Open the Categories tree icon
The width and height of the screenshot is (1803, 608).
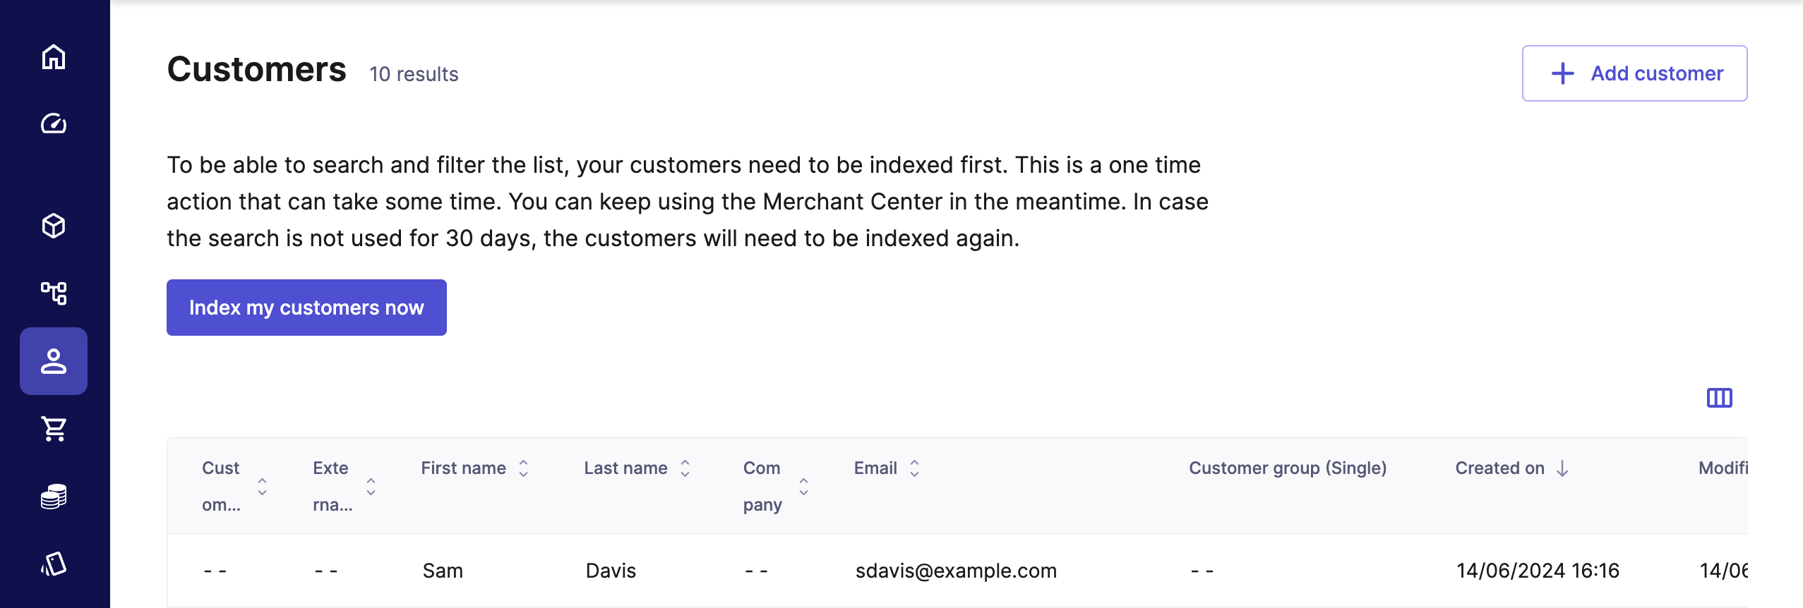click(54, 293)
